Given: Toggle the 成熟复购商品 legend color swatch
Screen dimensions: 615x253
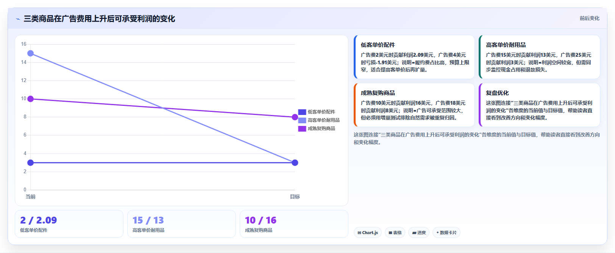Looking at the screenshot, I should [302, 129].
